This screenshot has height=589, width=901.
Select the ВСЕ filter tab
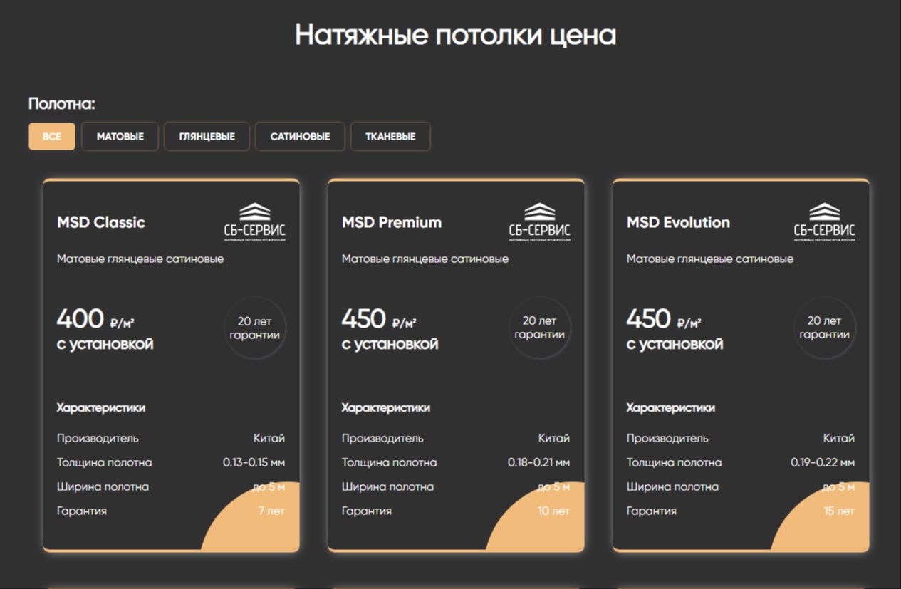52,137
